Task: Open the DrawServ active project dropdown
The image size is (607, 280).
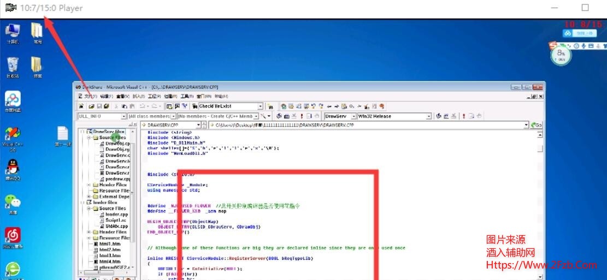Action: click(354, 116)
